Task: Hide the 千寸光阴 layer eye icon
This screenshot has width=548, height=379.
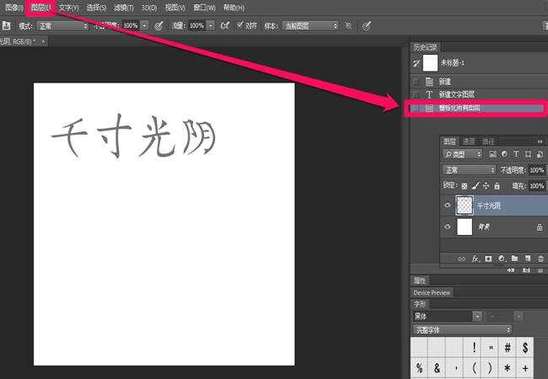Action: [448, 206]
